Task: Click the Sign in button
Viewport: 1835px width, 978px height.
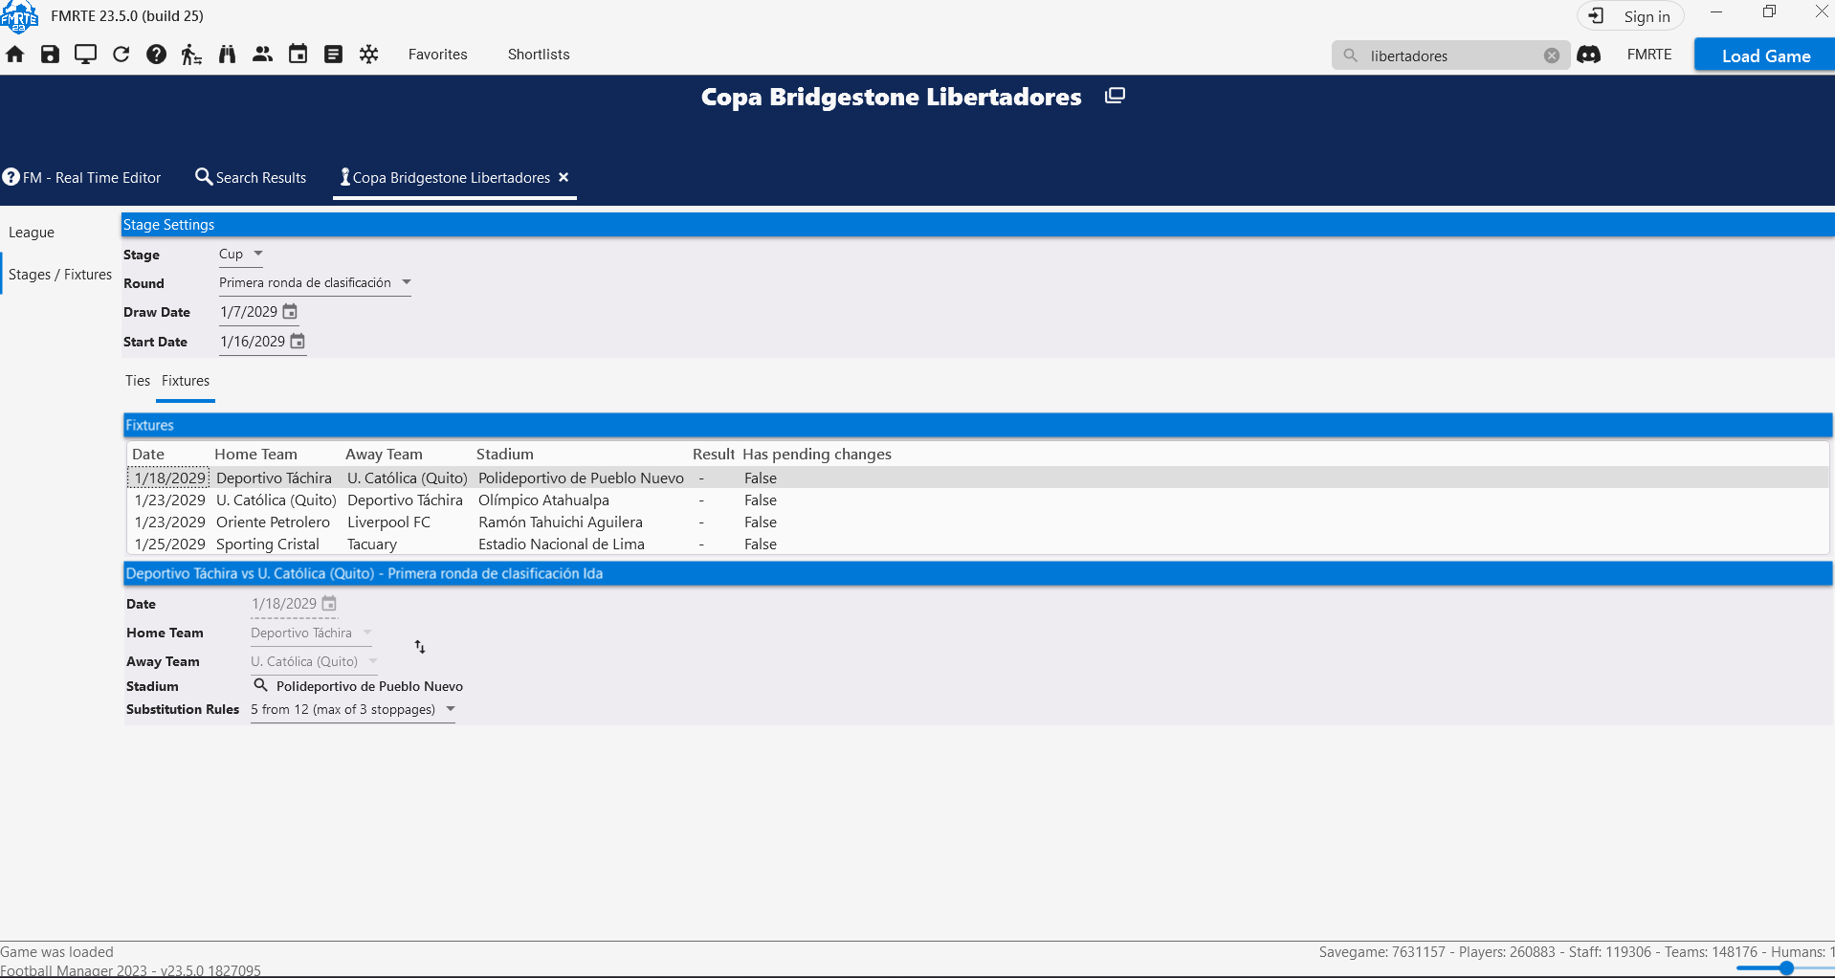Action: (1630, 16)
